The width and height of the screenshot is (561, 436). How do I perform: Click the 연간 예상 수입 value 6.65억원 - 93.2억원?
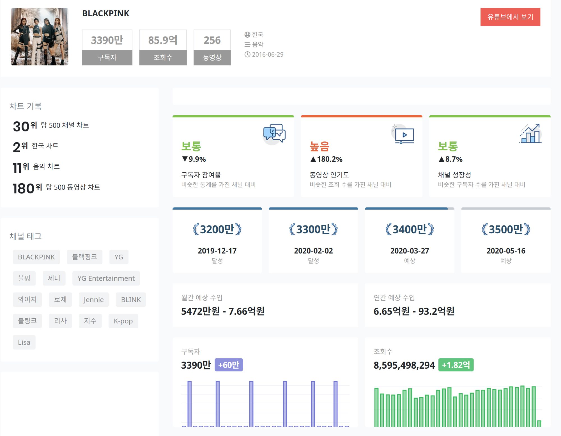pos(414,311)
